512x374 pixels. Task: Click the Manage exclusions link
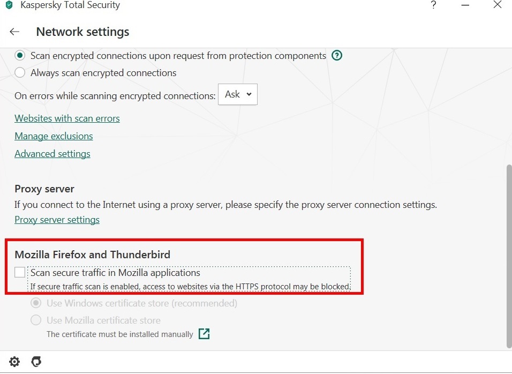[54, 136]
